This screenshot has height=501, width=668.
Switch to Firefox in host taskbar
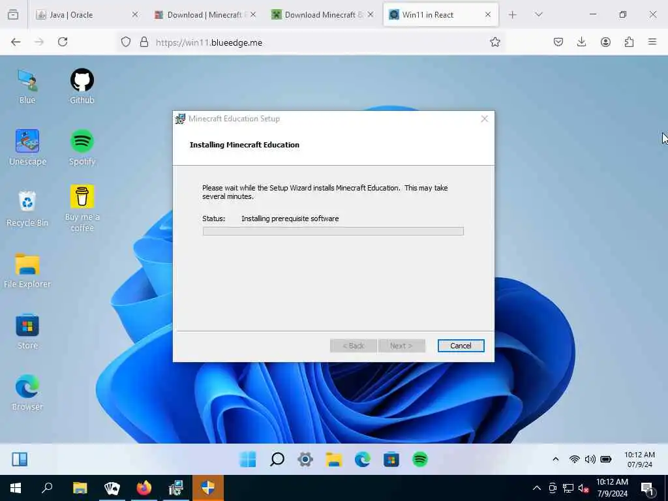(x=144, y=488)
